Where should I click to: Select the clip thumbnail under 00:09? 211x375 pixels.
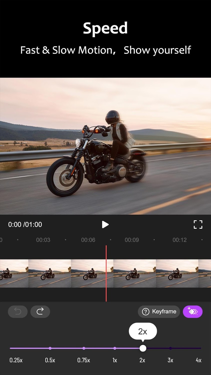(x=135, y=273)
